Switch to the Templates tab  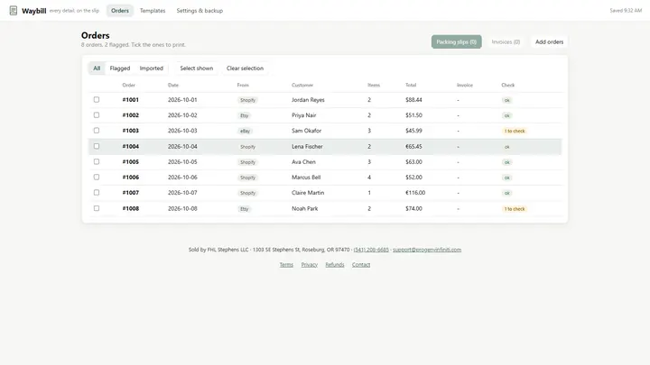point(153,11)
